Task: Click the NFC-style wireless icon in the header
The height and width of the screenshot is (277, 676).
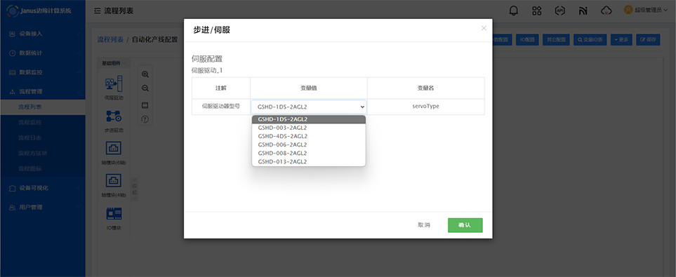Action: [583, 11]
